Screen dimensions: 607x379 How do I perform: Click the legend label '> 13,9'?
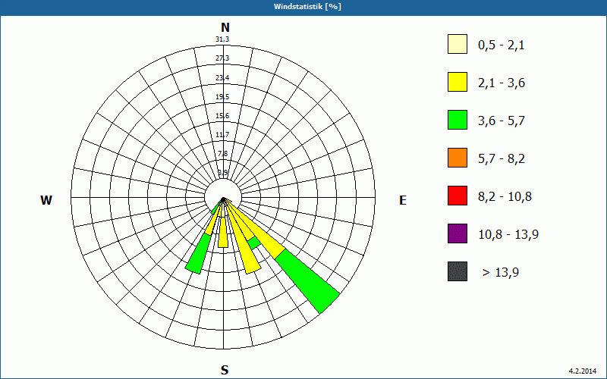tap(501, 273)
